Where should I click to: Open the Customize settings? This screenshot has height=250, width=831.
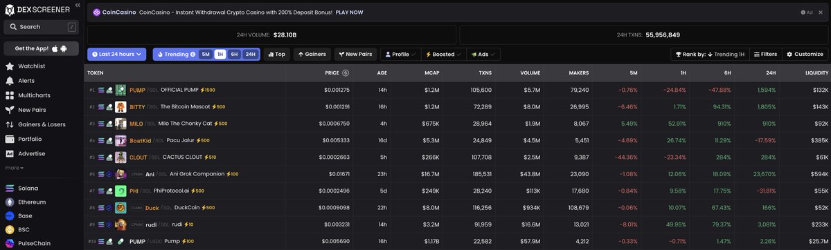coord(805,54)
